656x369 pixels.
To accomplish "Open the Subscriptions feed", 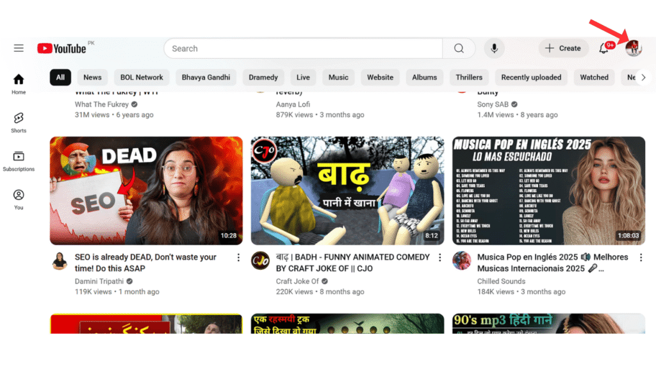I will click(x=19, y=160).
